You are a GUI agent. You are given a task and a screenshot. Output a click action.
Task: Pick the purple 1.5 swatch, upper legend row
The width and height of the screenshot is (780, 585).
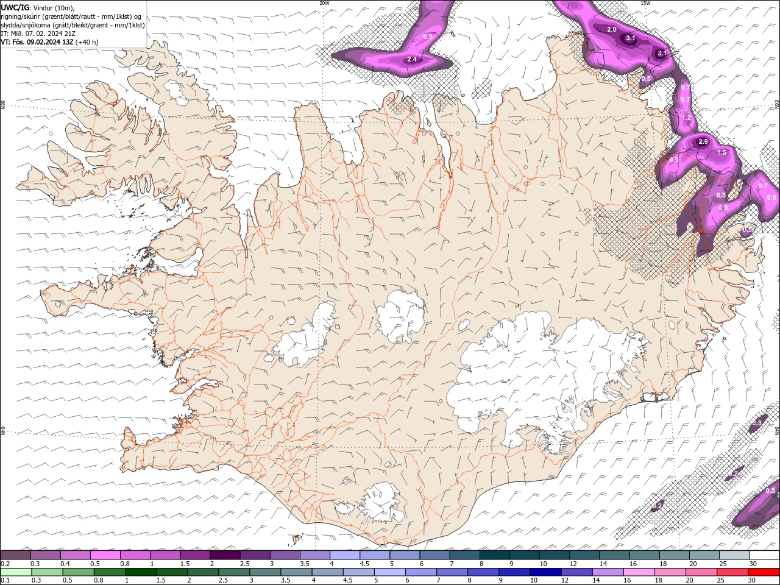pyautogui.click(x=195, y=555)
